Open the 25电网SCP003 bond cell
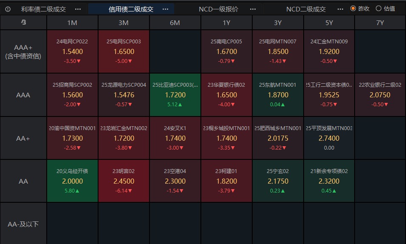 (x=124, y=51)
